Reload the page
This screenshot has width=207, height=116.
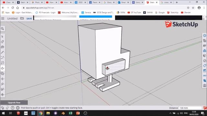(13, 8)
